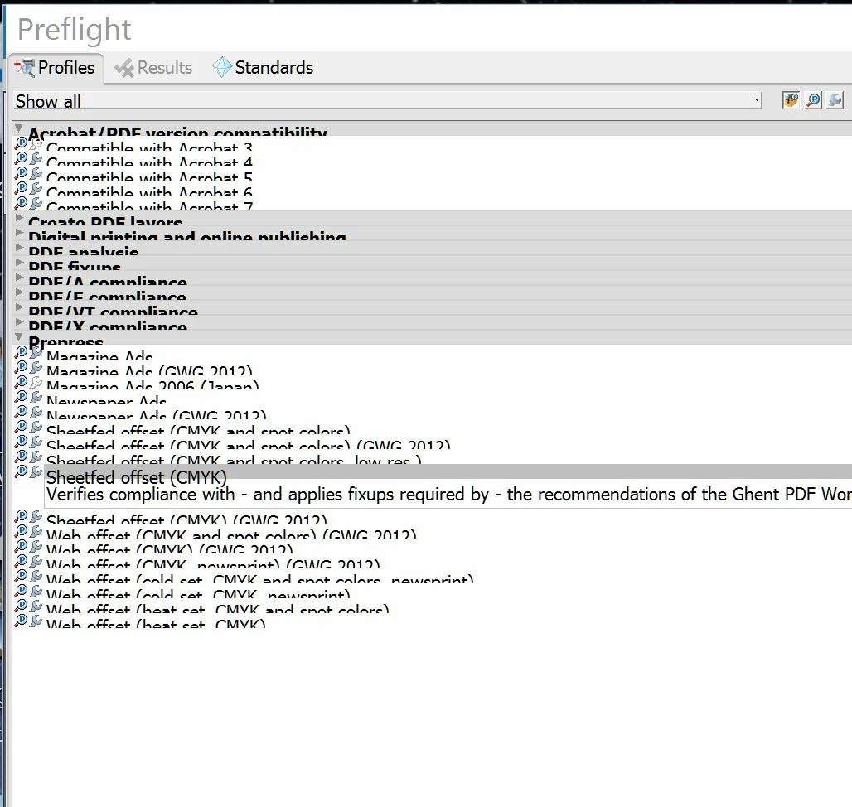Select Compatible with Acrobat 3 profile

(x=149, y=147)
